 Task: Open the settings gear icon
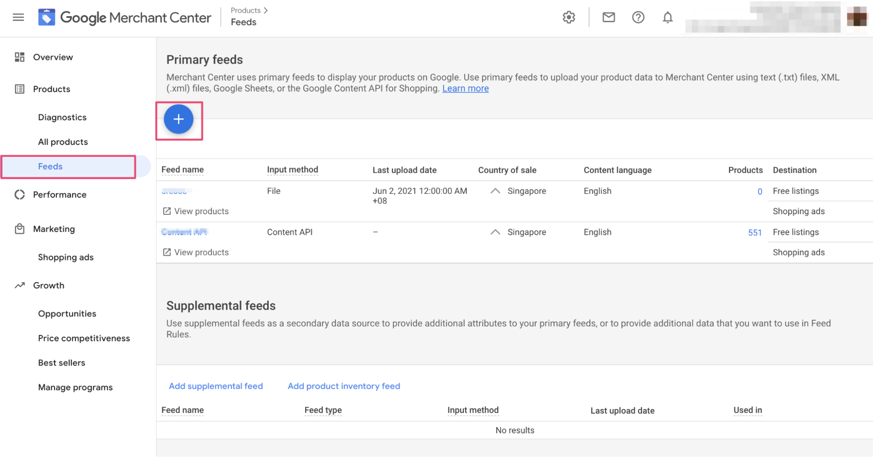569,17
